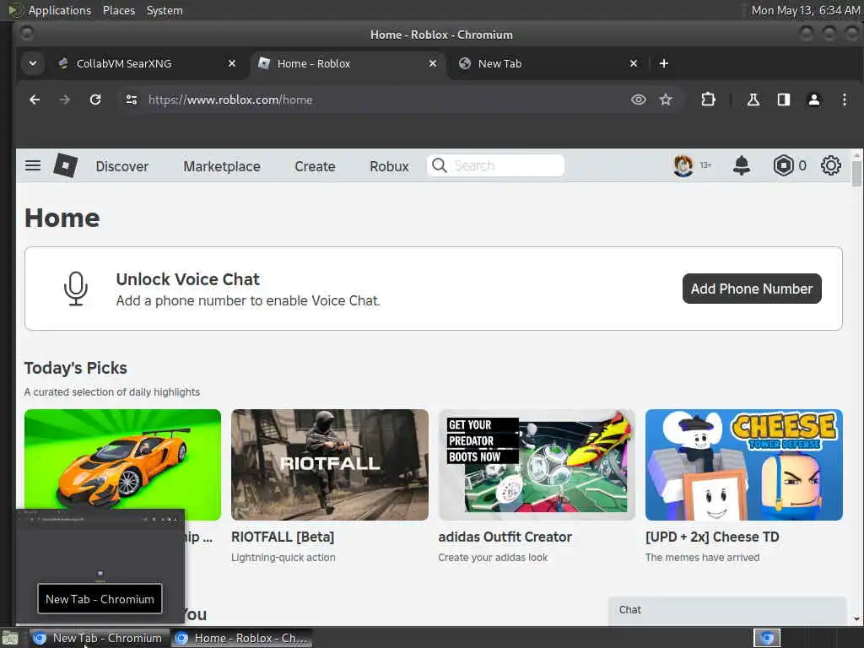This screenshot has width=864, height=648.
Task: Click the RIOTFALL [Beta] title link
Action: point(283,537)
